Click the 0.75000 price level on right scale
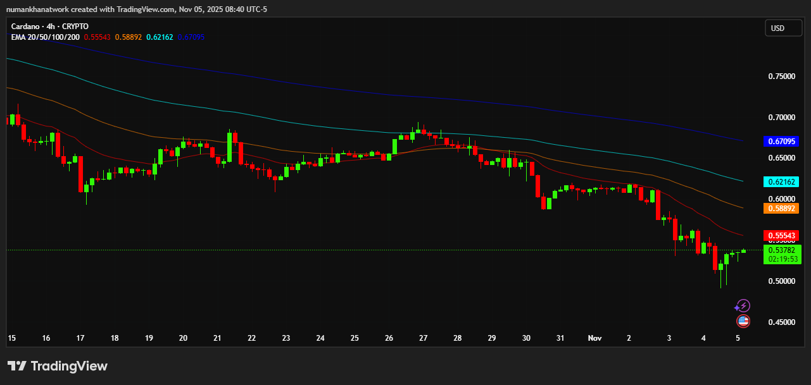 [x=783, y=76]
